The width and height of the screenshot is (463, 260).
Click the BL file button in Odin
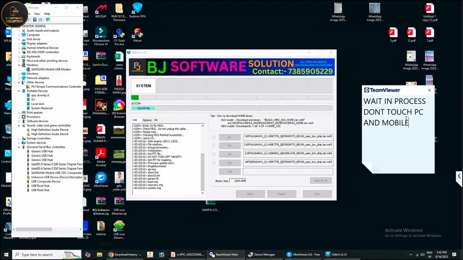click(229, 137)
